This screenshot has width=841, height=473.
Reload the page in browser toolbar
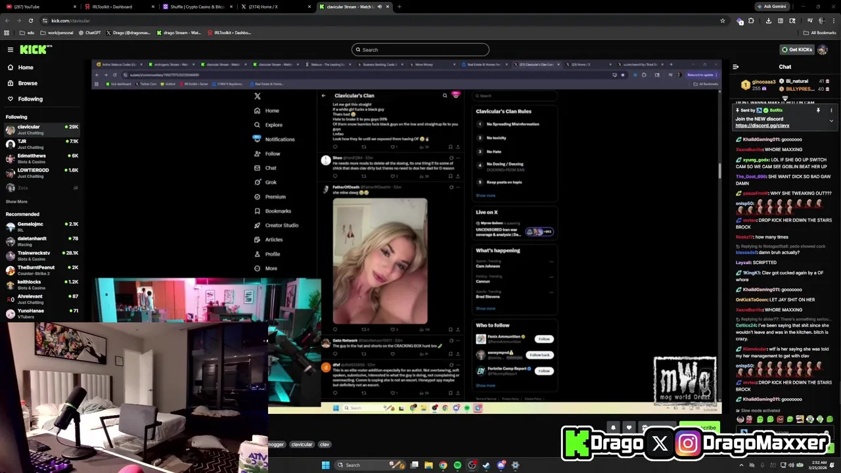click(x=30, y=20)
